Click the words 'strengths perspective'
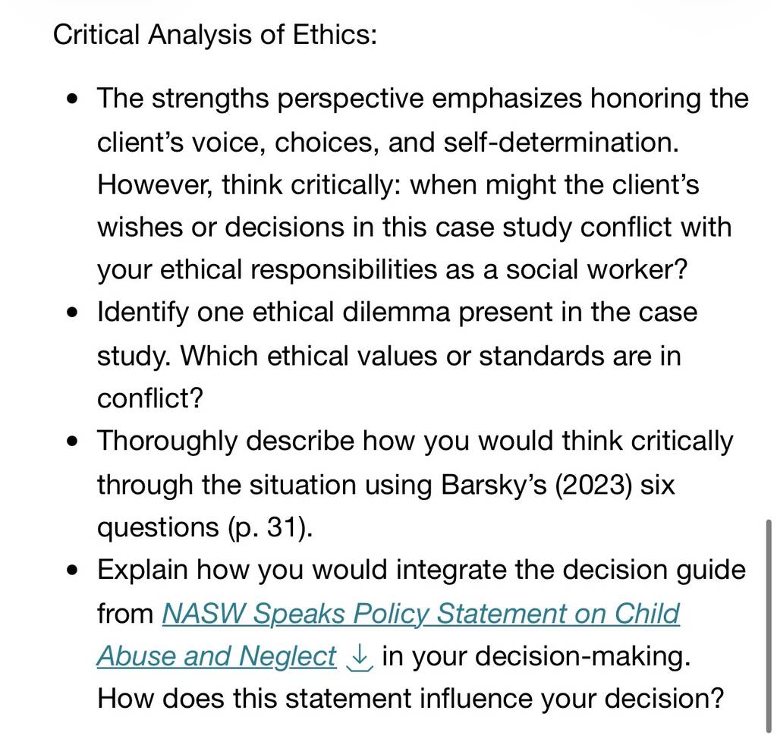Screen dimensions: 777x745 pos(288,99)
